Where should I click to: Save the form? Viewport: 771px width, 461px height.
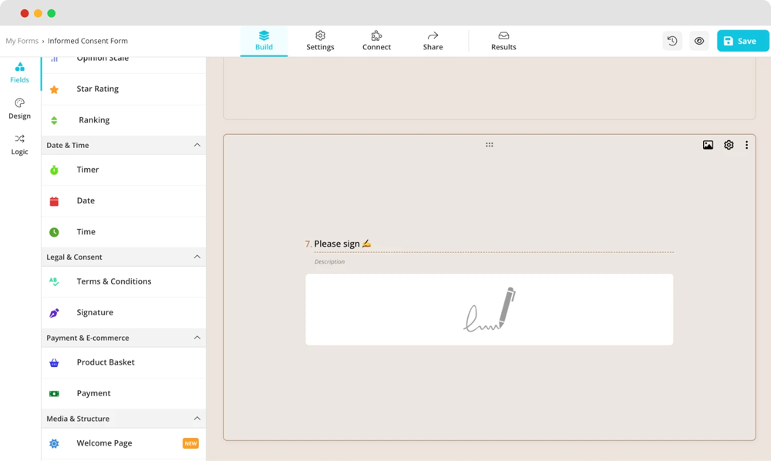[x=742, y=41]
